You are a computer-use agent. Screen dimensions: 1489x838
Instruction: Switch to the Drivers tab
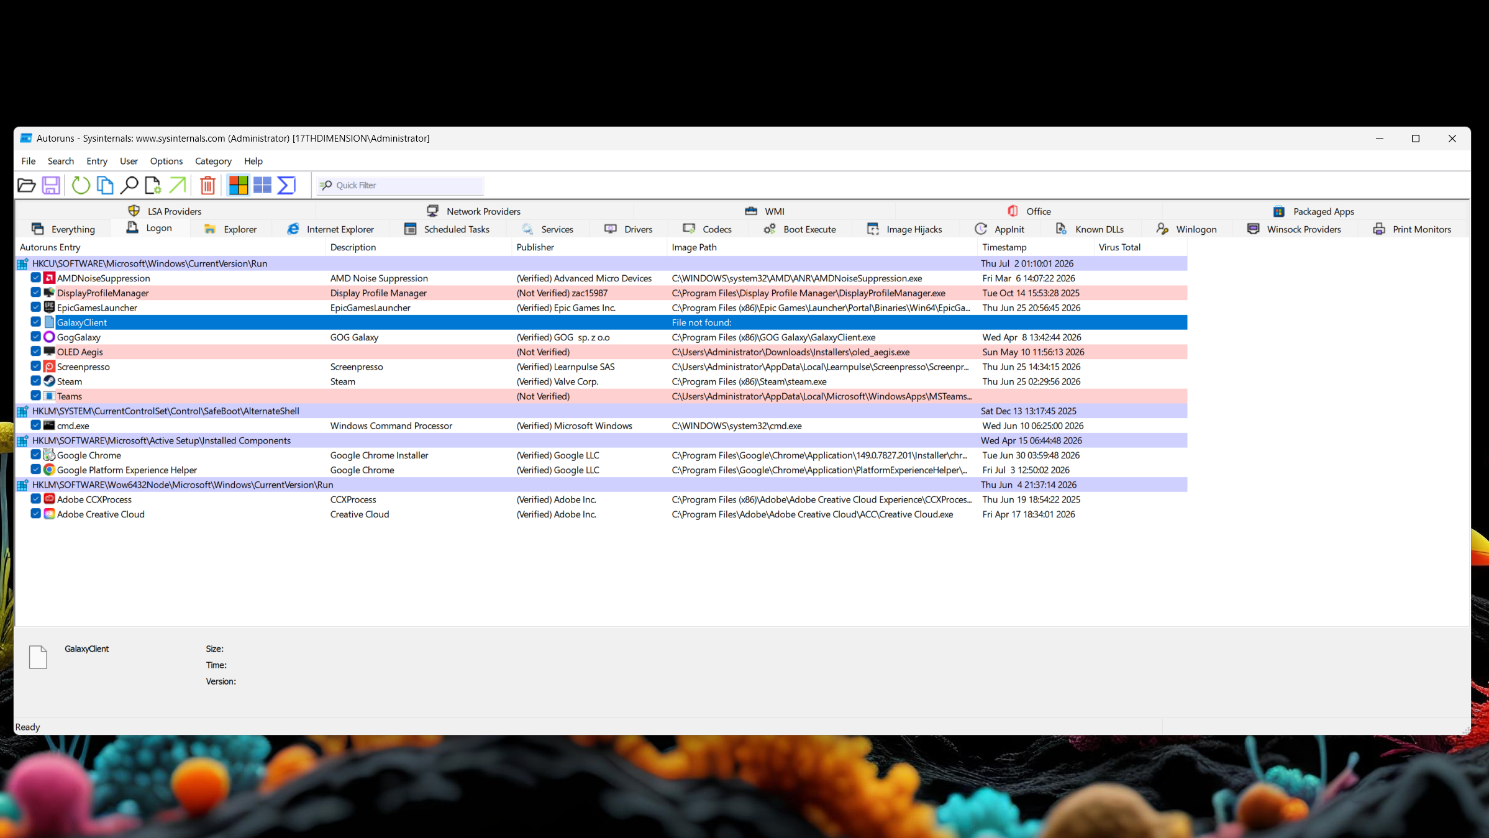tap(629, 229)
